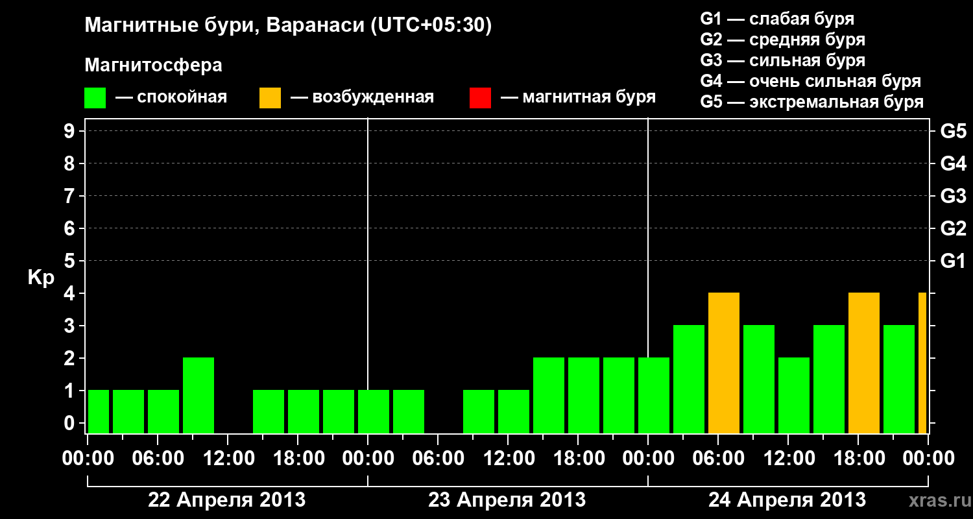Click the 'G1' right-axis scale label
The width and height of the screenshot is (973, 519).
click(x=954, y=261)
